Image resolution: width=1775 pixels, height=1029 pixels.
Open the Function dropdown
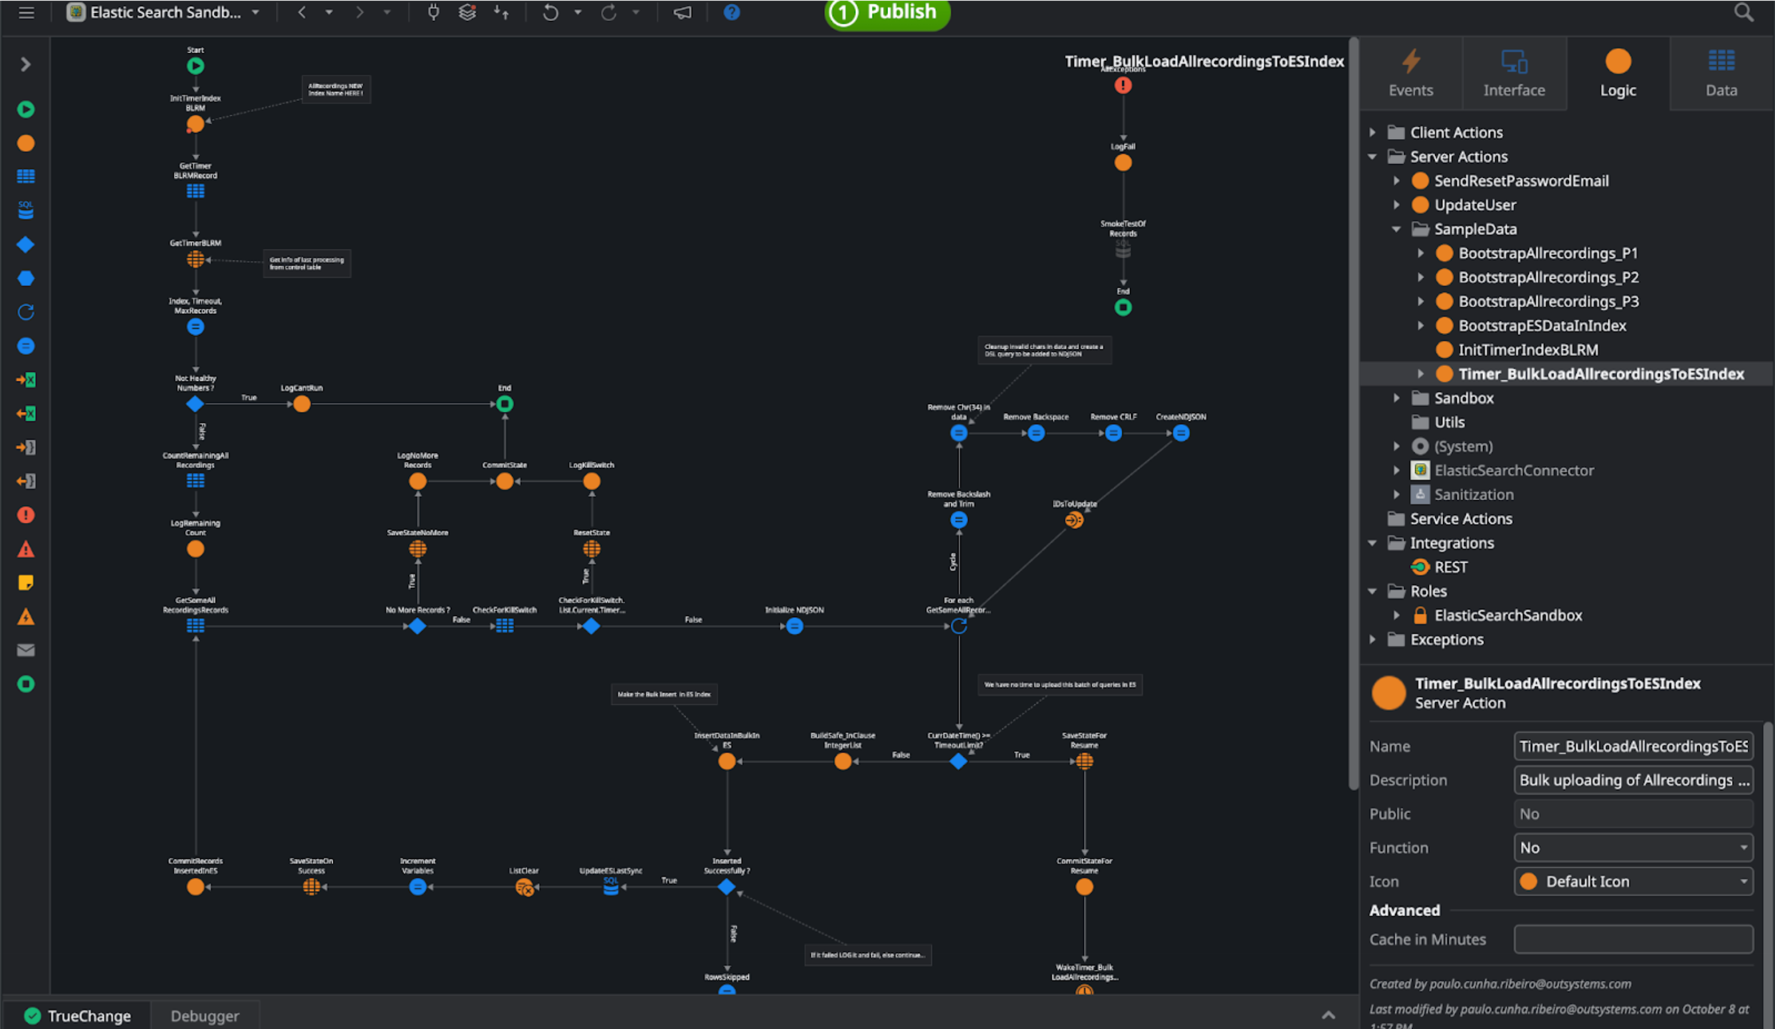(x=1633, y=848)
